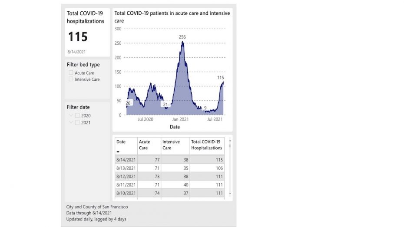Viewport: 404px width, 227px height.
Task: Click the 8/10/2021 date cell
Action: click(126, 193)
